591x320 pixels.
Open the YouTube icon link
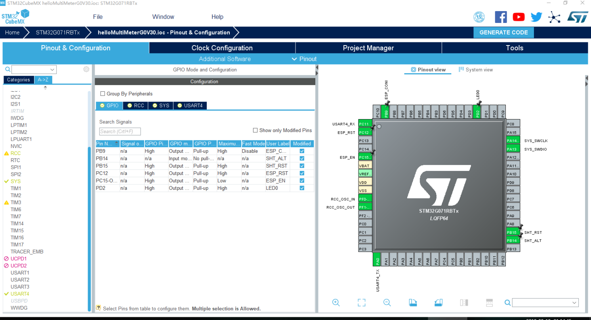[519, 17]
